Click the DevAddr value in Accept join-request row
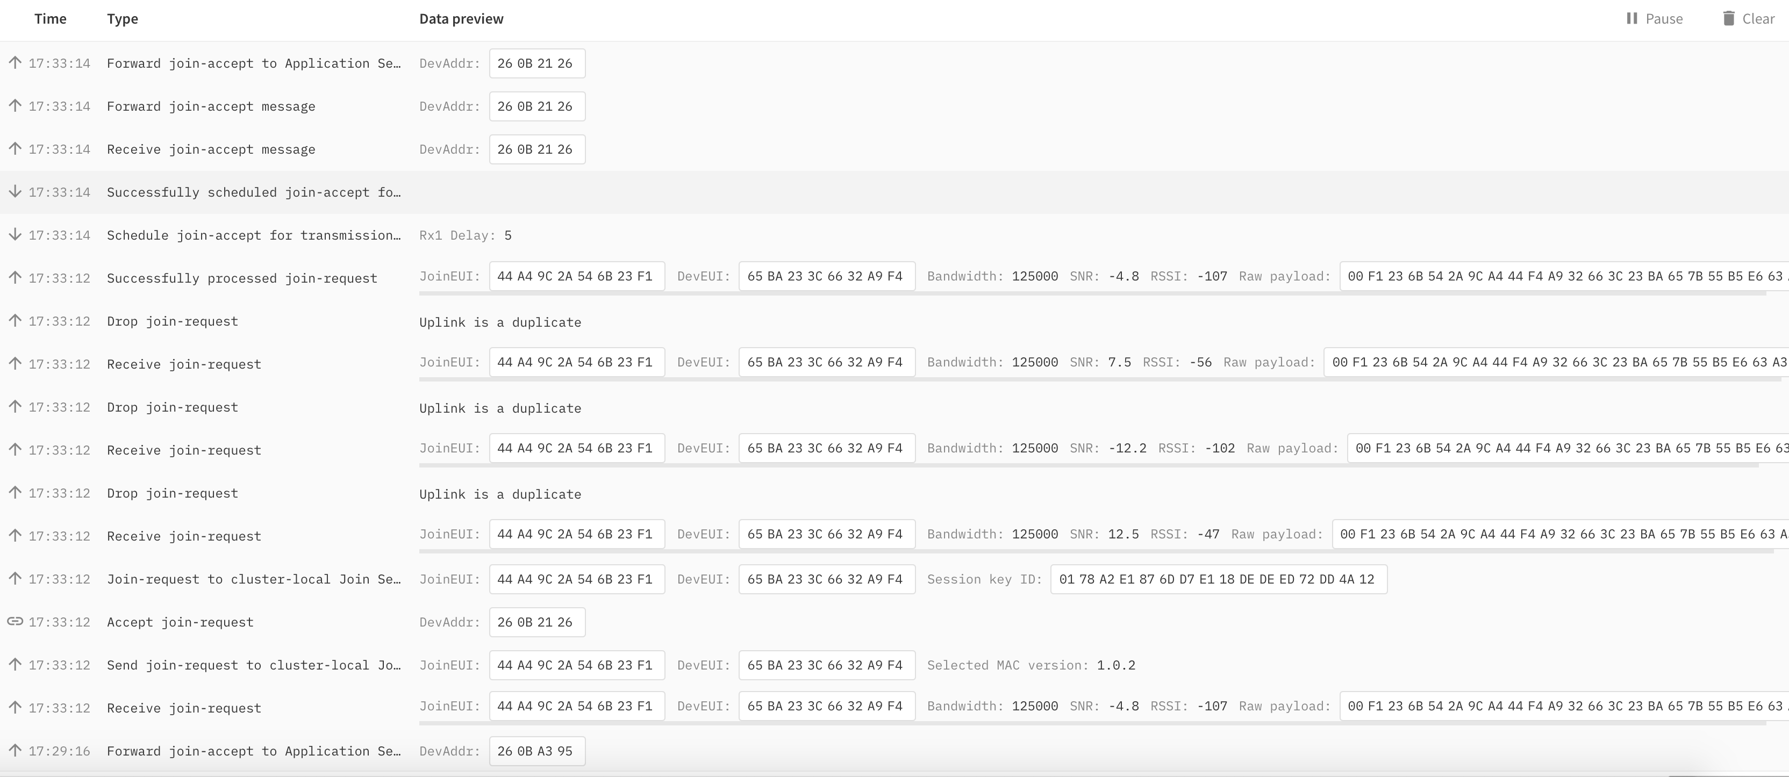Viewport: 1789px width, 777px height. point(536,622)
